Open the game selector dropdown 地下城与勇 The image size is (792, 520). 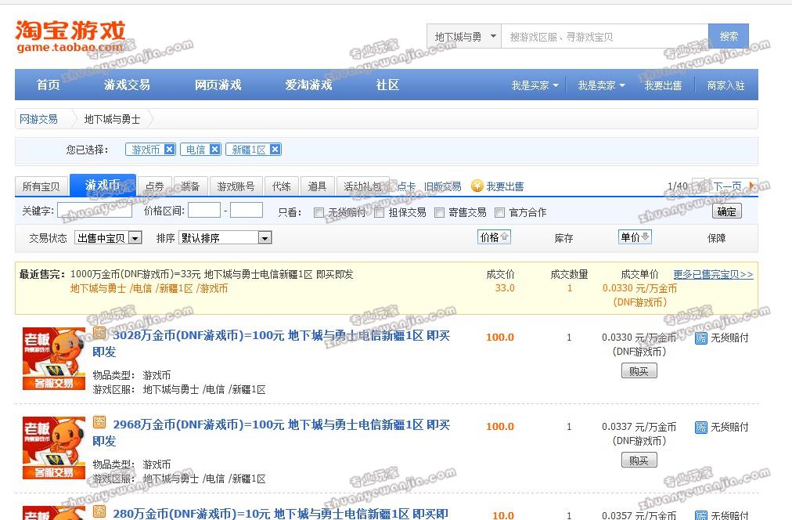pos(464,36)
